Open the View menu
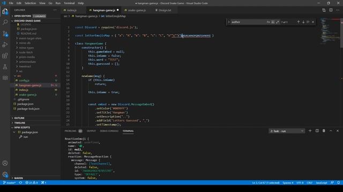The width and height of the screenshot is (343, 192). pos(42,3)
